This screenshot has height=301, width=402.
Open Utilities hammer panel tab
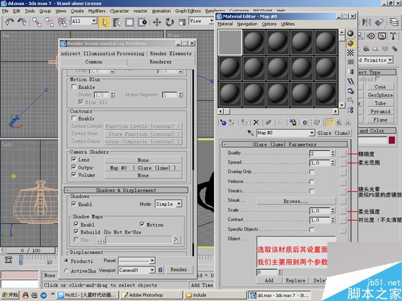393,36
